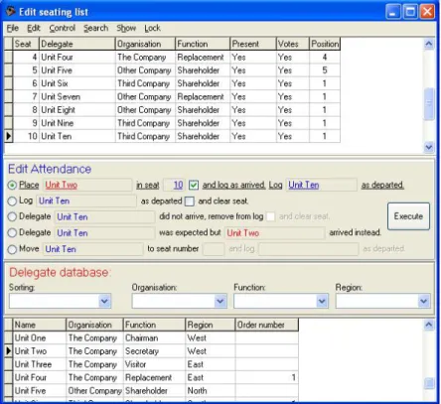The height and width of the screenshot is (404, 441).
Task: Select the 'Unit Five' cell in seating list
Action: point(77,70)
